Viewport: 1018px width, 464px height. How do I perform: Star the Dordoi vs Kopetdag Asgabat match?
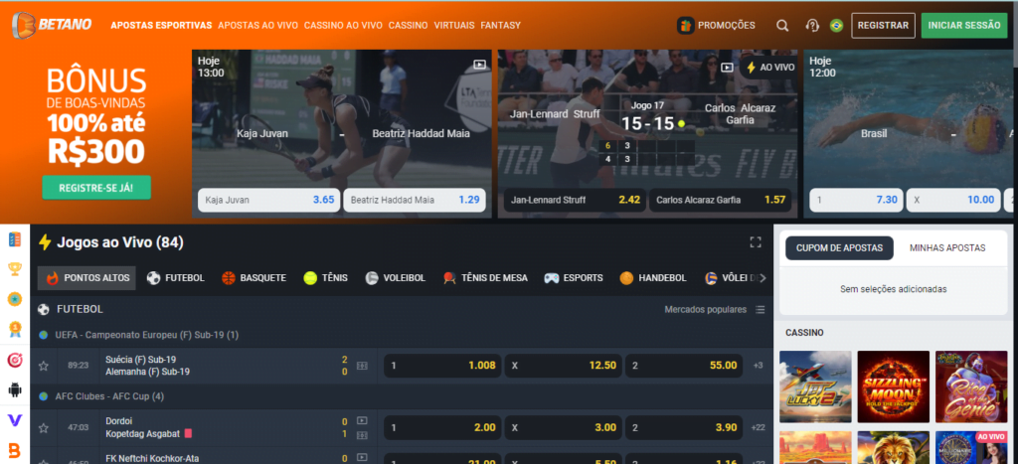[43, 427]
